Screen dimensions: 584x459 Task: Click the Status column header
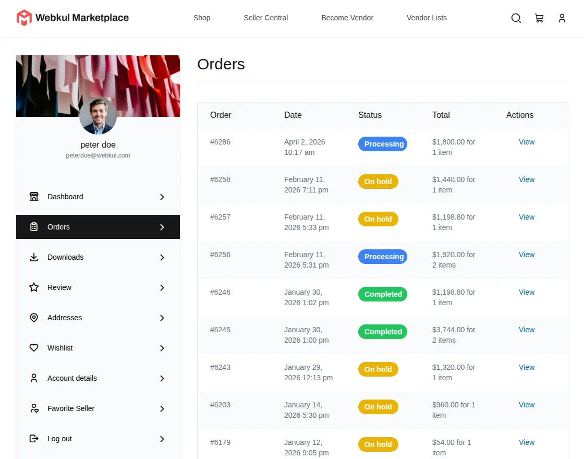[x=370, y=115]
